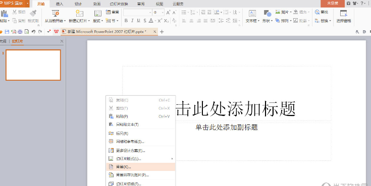
Task: Open the Review (审阅) ribbon tab
Action: (x=141, y=4)
